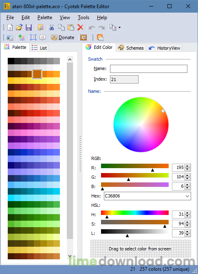Click the palette-from-image toolbar icon
The height and width of the screenshot is (274, 198).
[10, 37]
